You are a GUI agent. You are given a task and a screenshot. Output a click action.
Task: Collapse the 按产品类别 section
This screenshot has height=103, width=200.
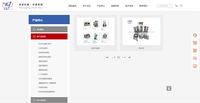(49, 36)
